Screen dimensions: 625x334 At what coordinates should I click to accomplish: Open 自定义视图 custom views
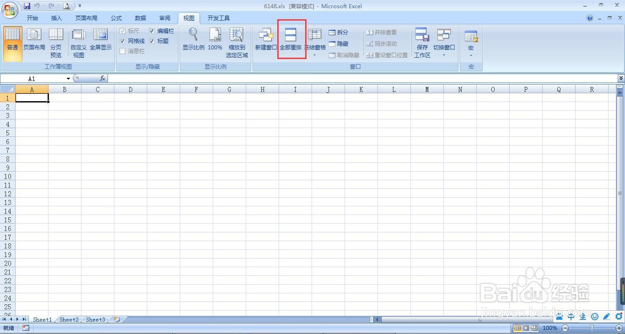tap(79, 43)
